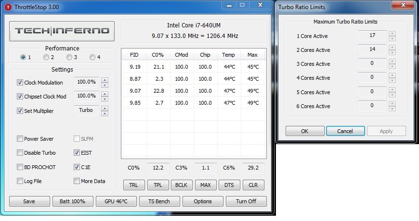
Task: Open the Options dialog
Action: 203,201
